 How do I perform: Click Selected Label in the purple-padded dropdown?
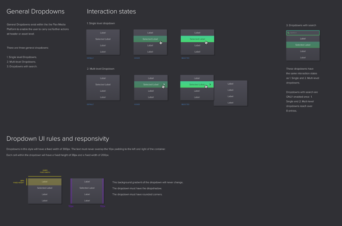[87, 188]
